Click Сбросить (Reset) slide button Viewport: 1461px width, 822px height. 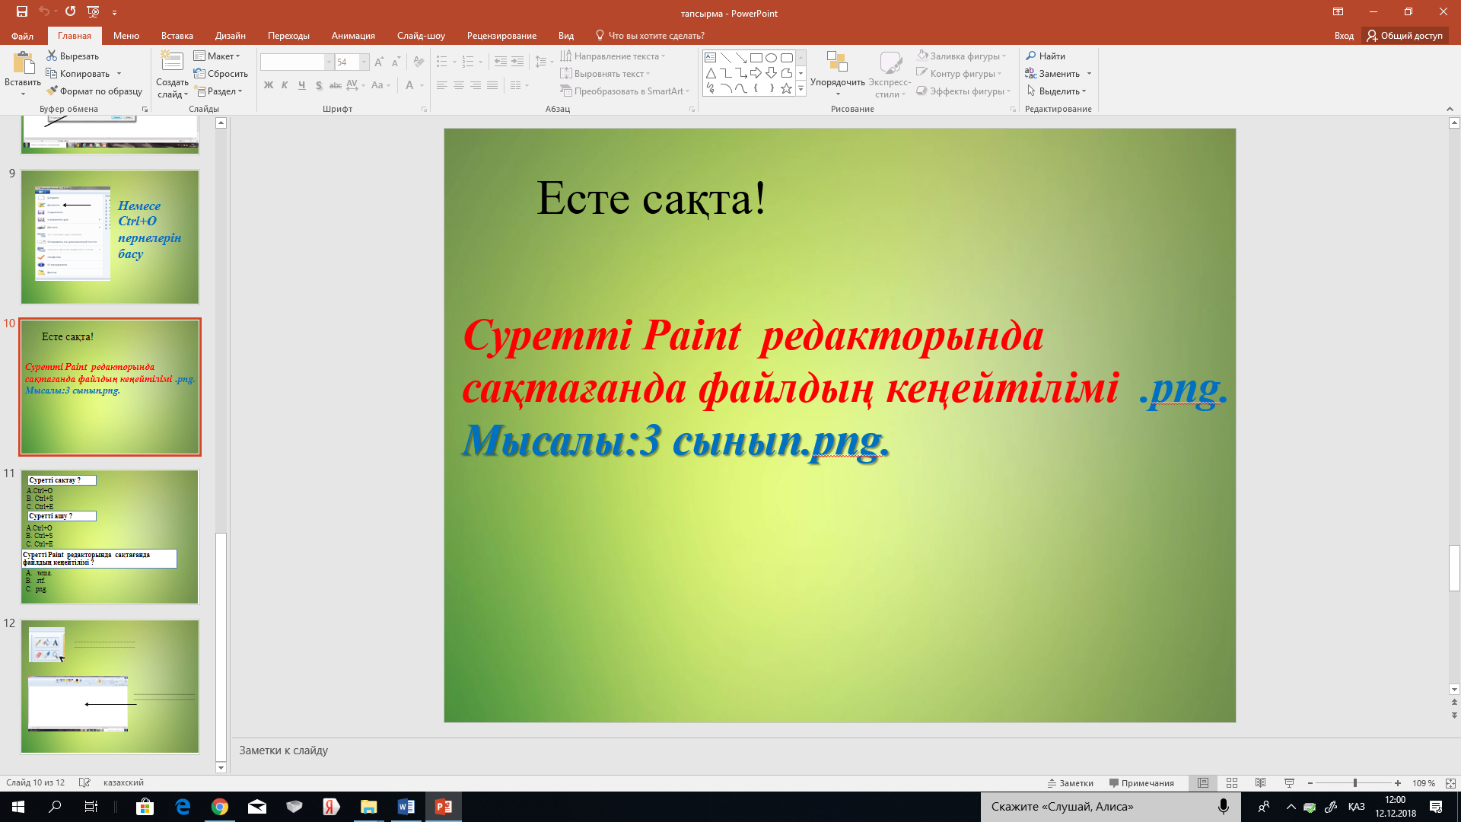221,74
